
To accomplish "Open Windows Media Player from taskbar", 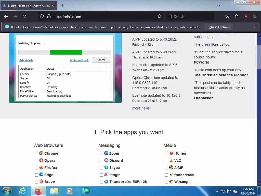I will pos(69,191).
